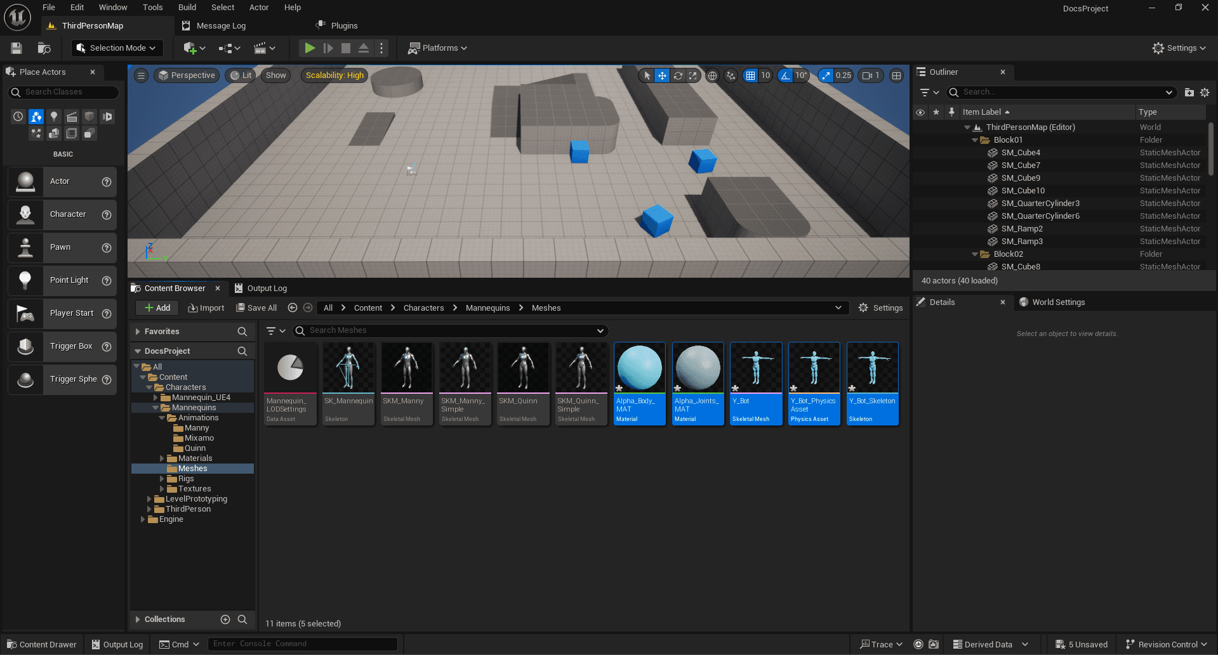Open the Lit view mode menu
The height and width of the screenshot is (655, 1218).
[241, 75]
